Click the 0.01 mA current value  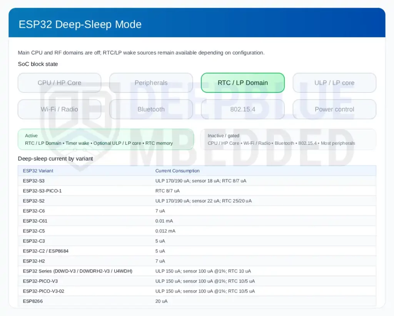pos(164,221)
